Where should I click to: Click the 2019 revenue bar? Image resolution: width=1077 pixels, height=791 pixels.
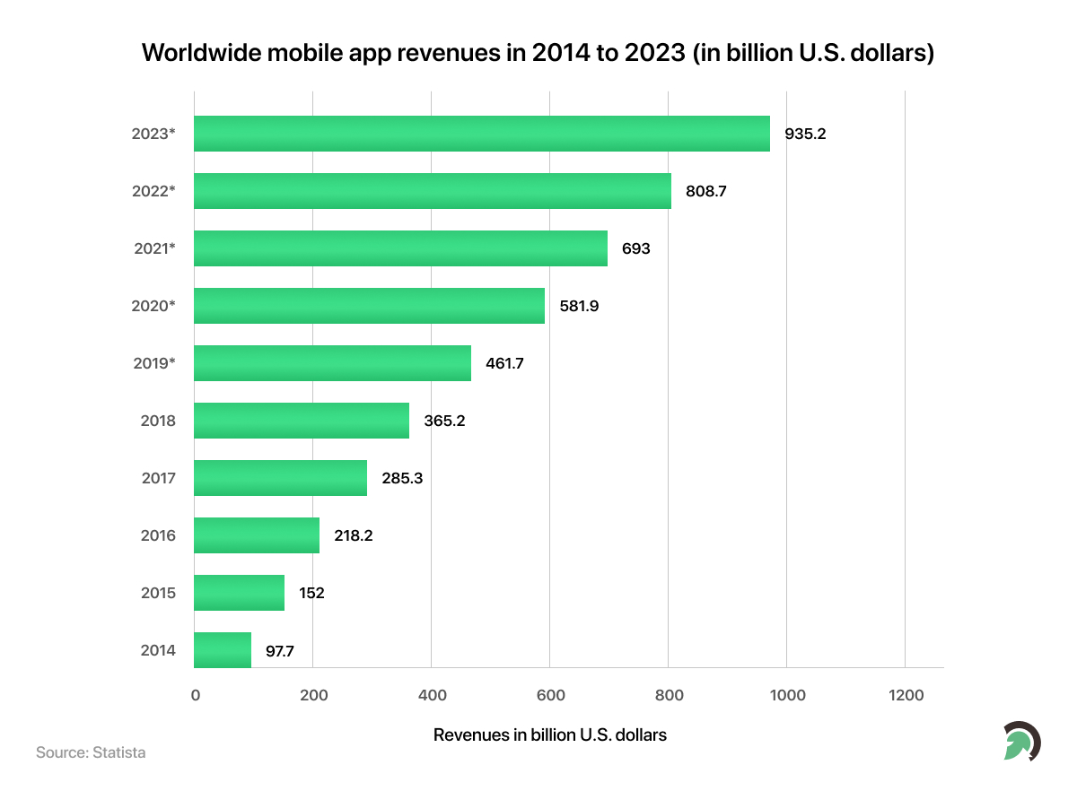click(332, 363)
